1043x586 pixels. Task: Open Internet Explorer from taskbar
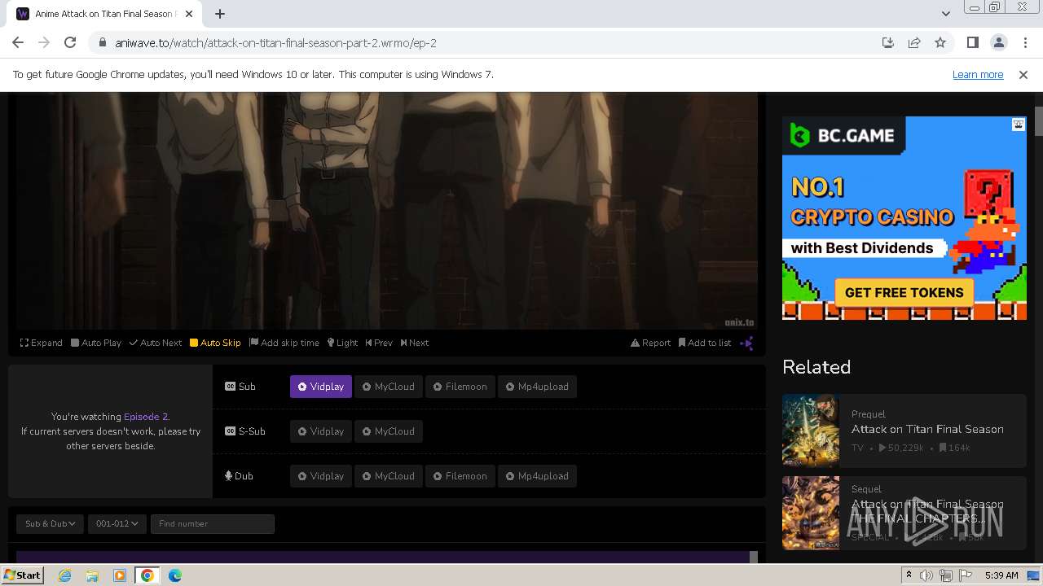point(65,575)
